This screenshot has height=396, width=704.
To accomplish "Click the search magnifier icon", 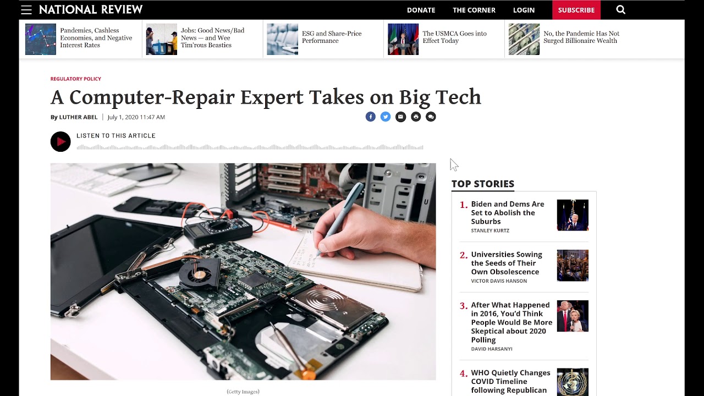I will (621, 9).
